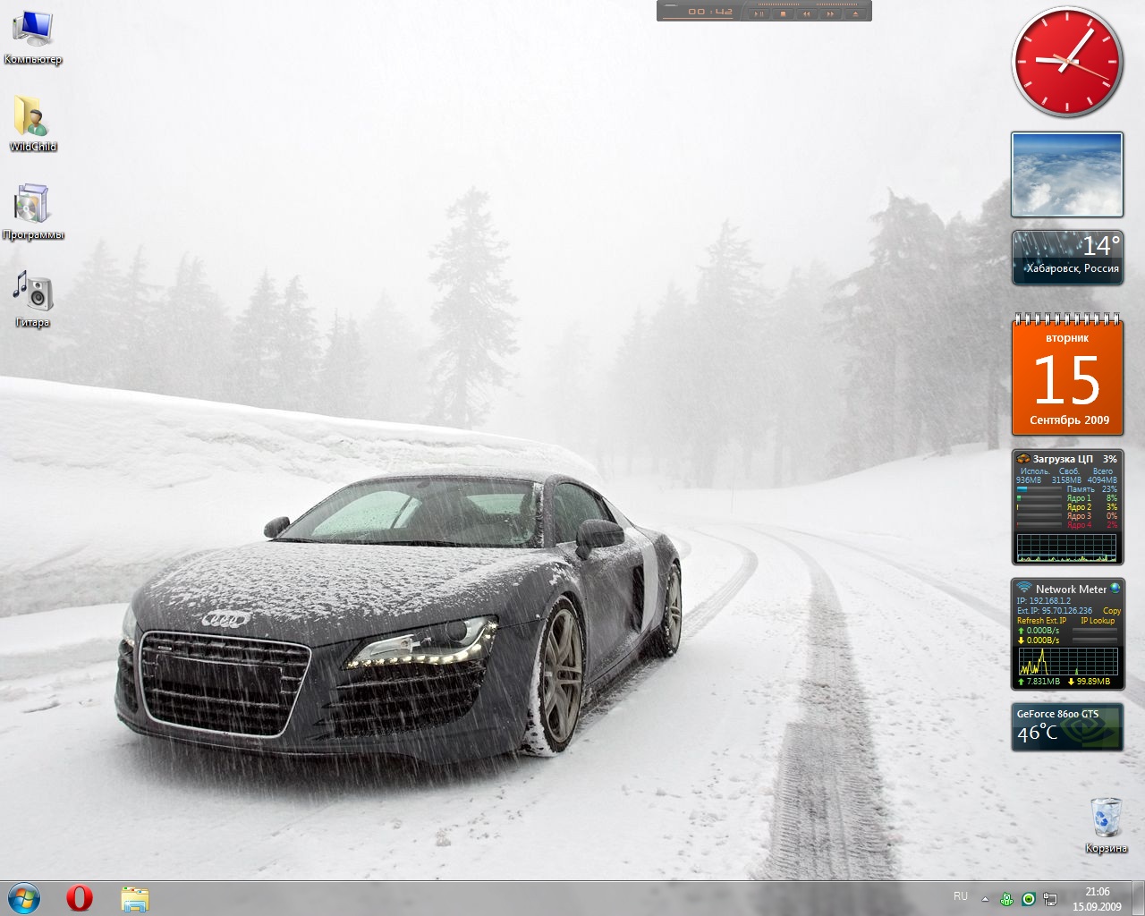Click Copy link in Network Meter
The width and height of the screenshot is (1145, 916).
(x=1112, y=611)
